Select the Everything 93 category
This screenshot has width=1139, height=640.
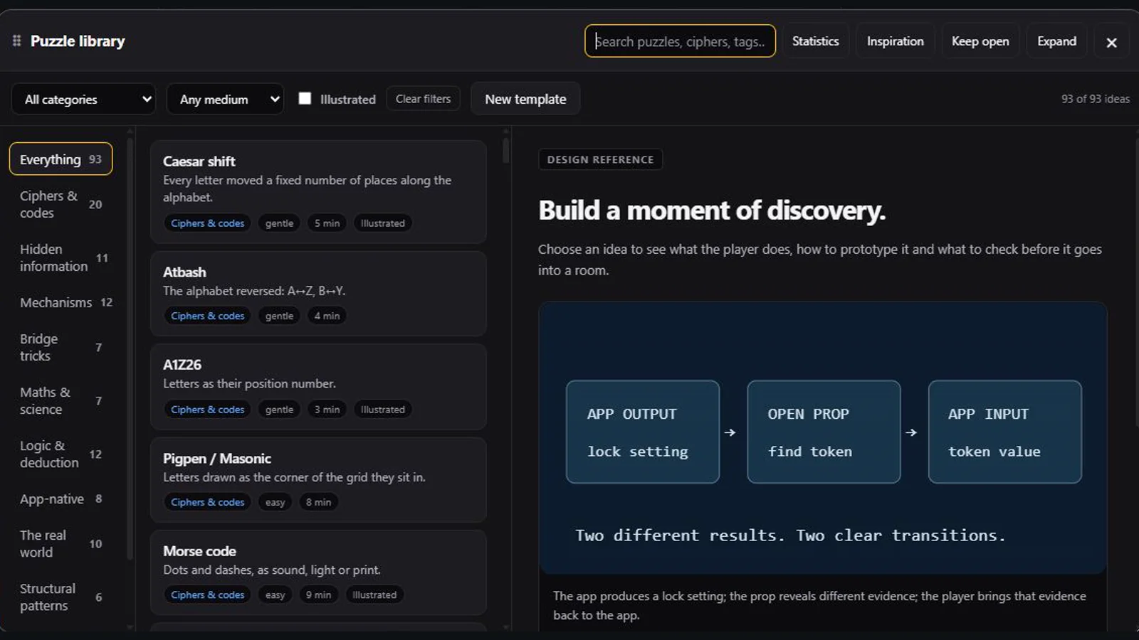61,159
